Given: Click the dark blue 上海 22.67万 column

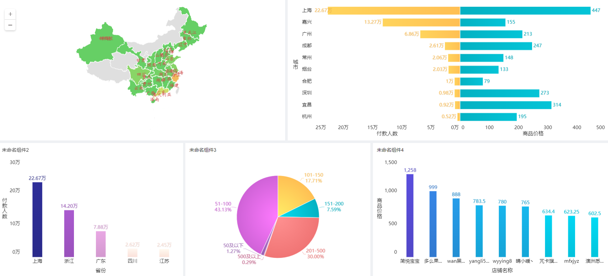Looking at the screenshot, I should coord(37,220).
